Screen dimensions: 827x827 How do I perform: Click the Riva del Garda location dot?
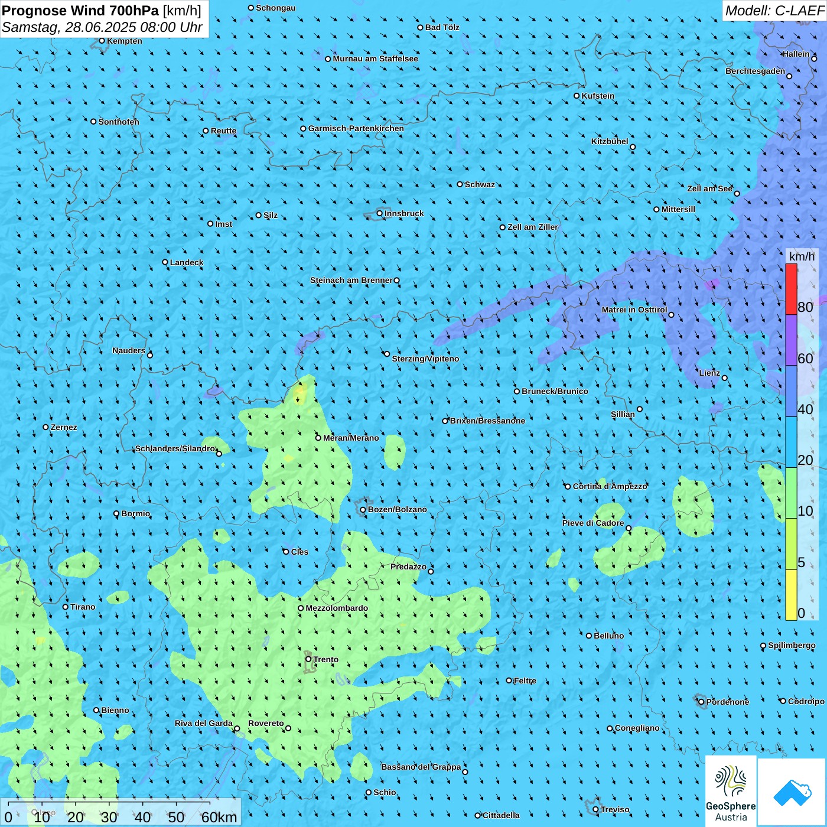pyautogui.click(x=237, y=728)
